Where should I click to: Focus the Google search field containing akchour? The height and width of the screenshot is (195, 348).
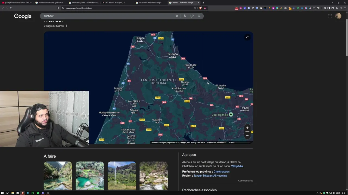109,16
